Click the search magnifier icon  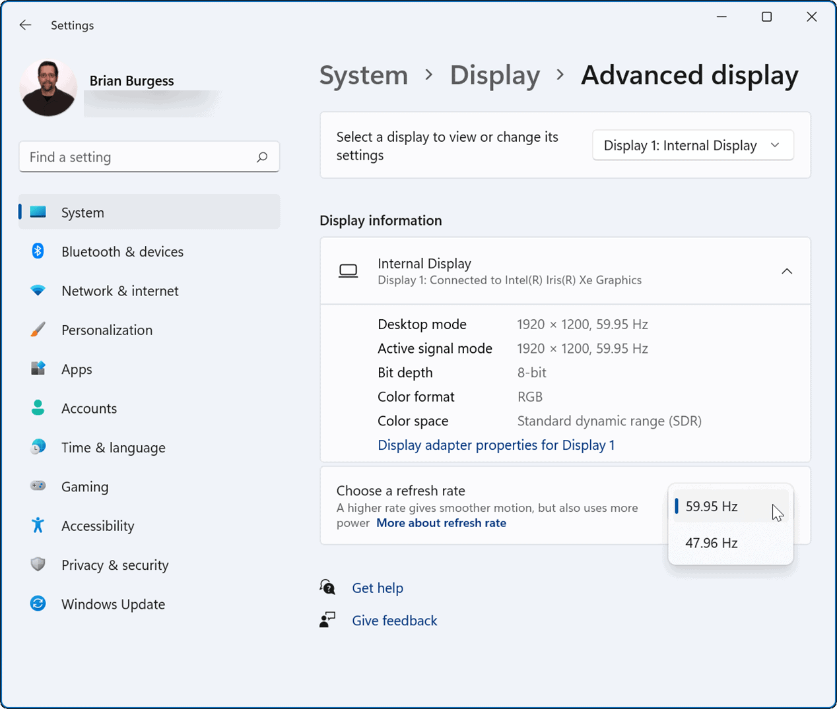click(262, 157)
